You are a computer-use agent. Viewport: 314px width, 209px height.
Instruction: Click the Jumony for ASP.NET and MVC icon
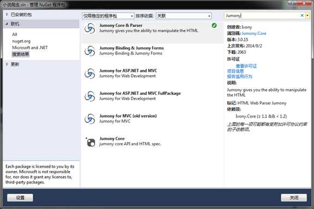90,73
